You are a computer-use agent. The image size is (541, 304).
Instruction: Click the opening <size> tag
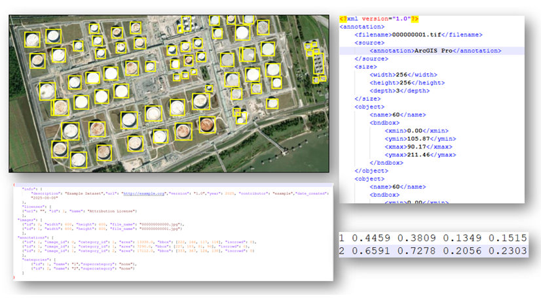coord(365,67)
